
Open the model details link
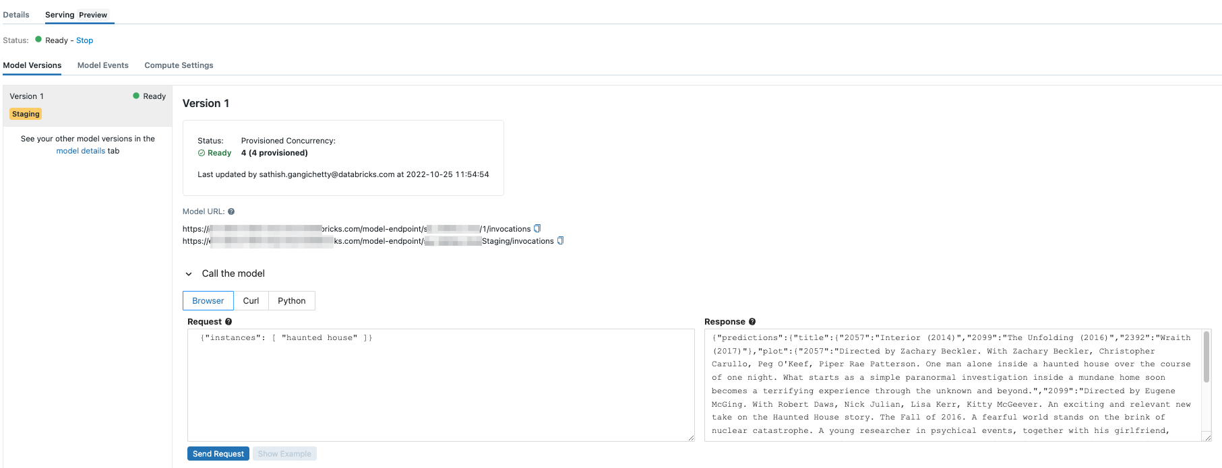click(80, 151)
